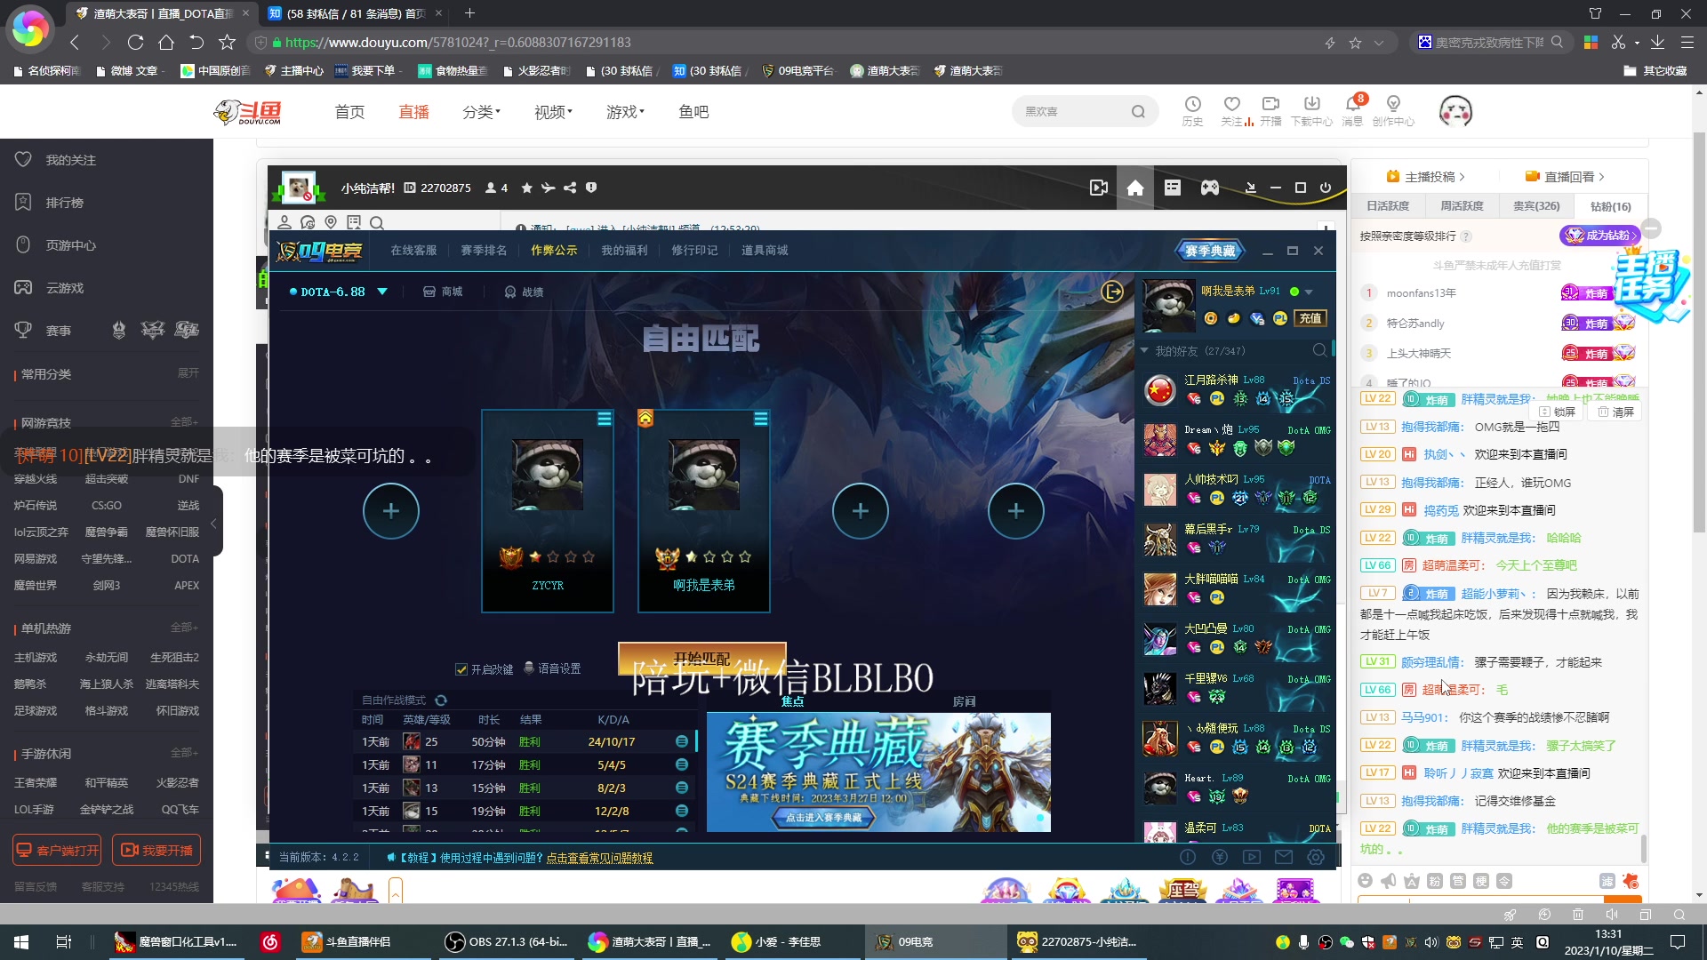Toggle 开启改键 checkbox
1707x960 pixels.
pyautogui.click(x=461, y=668)
